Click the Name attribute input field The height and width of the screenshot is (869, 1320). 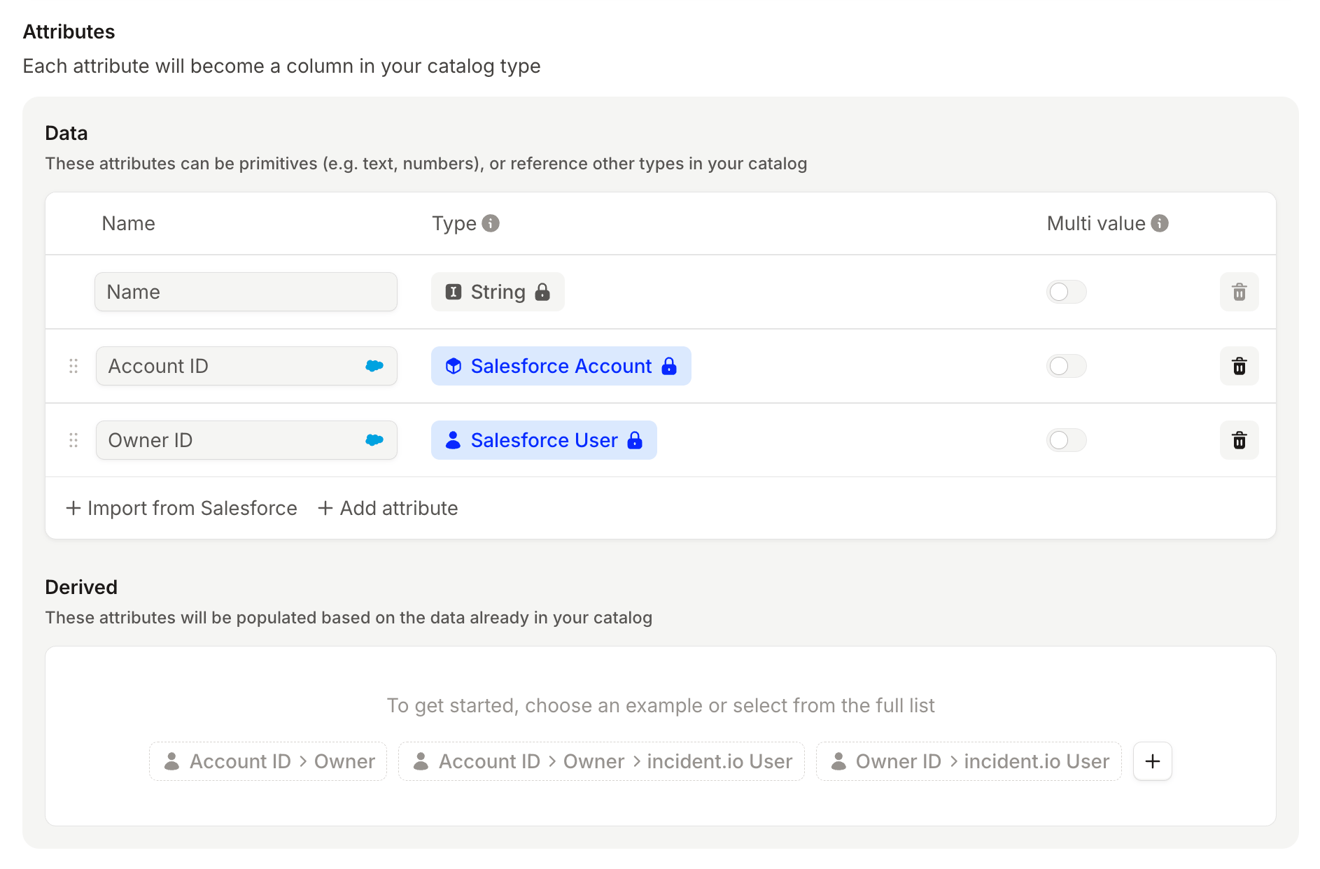(x=246, y=292)
